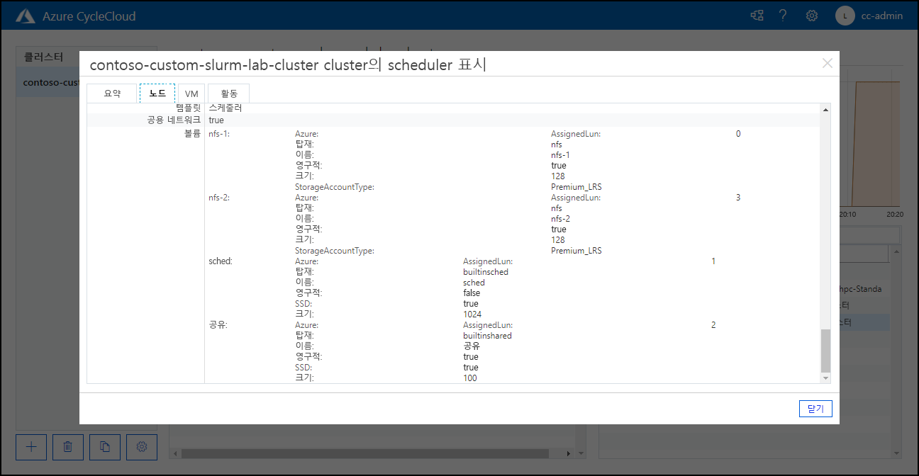Click the cc-admin user avatar
Viewport: 919px width, 476px height.
coord(845,16)
